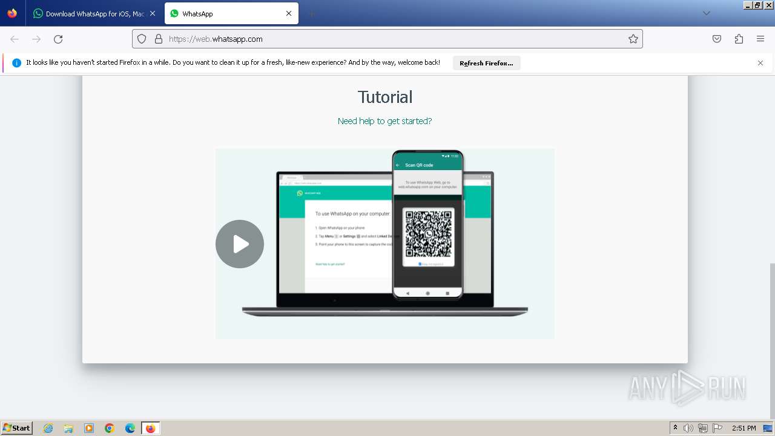Select Firefox taskbar button
Screen dimensions: 775x436
(150, 428)
